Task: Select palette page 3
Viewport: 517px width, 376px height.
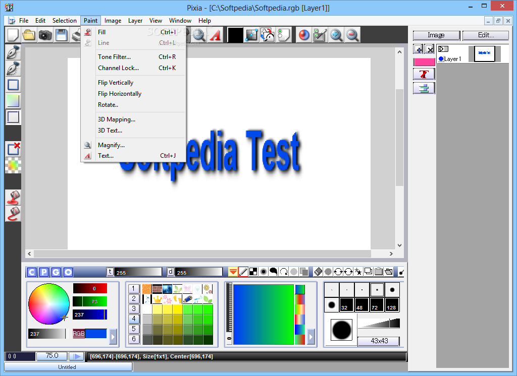Action: pyautogui.click(x=133, y=309)
